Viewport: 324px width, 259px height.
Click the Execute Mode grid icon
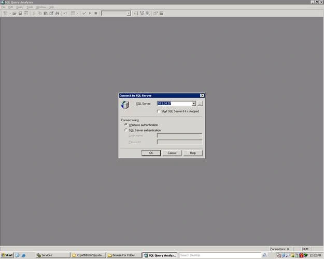(x=73, y=13)
